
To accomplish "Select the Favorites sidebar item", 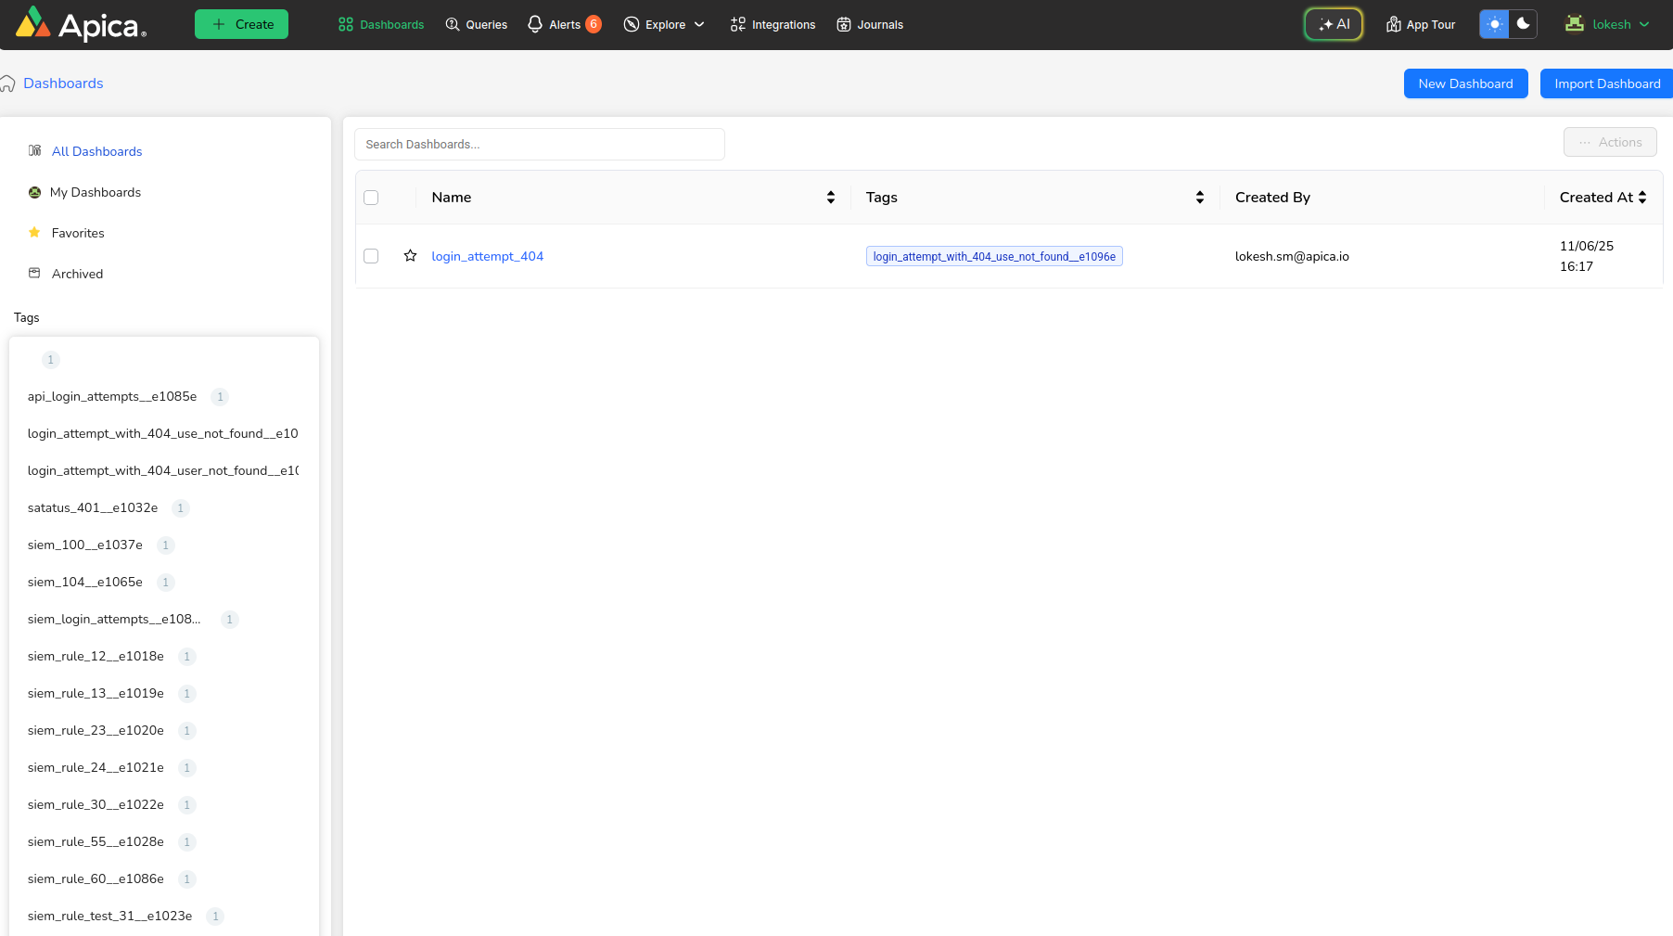I will (x=78, y=233).
